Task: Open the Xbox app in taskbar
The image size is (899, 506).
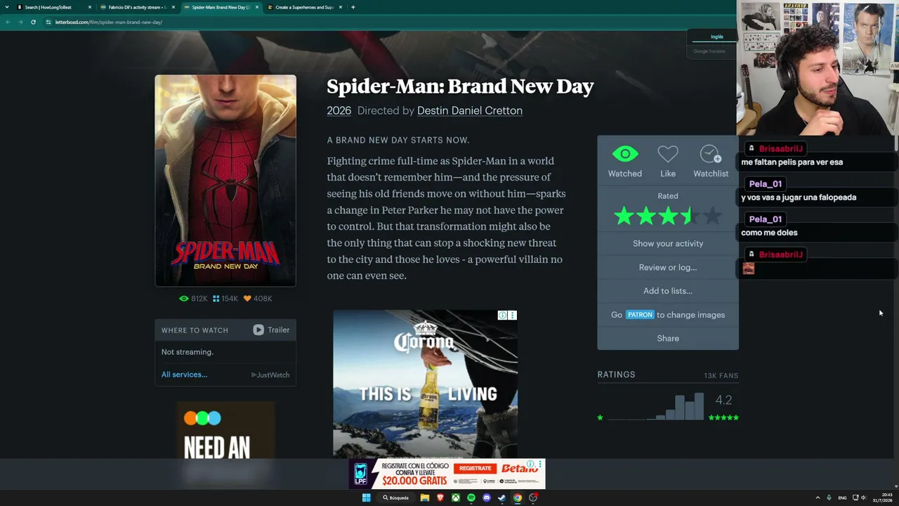Action: (456, 498)
